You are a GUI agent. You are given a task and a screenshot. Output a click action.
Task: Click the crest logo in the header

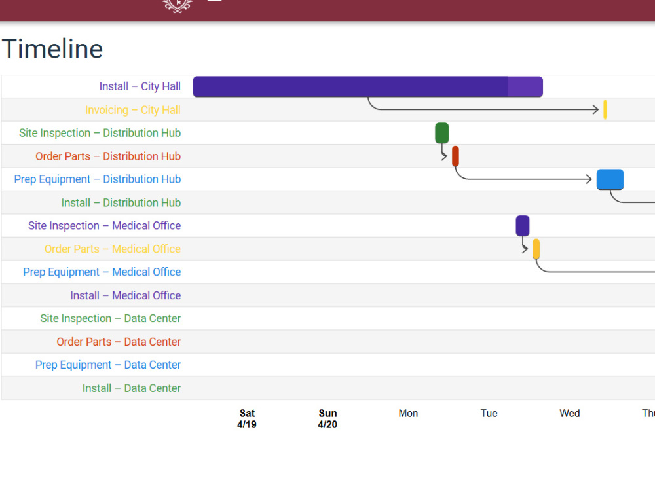coord(178,5)
